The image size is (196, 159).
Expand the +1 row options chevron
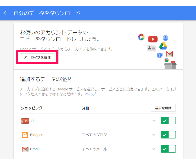click(x=154, y=121)
